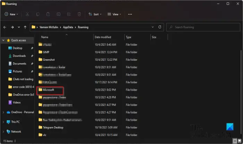Unpin Documents using its pin icon
This screenshot has width=243, height=144.
(32, 63)
